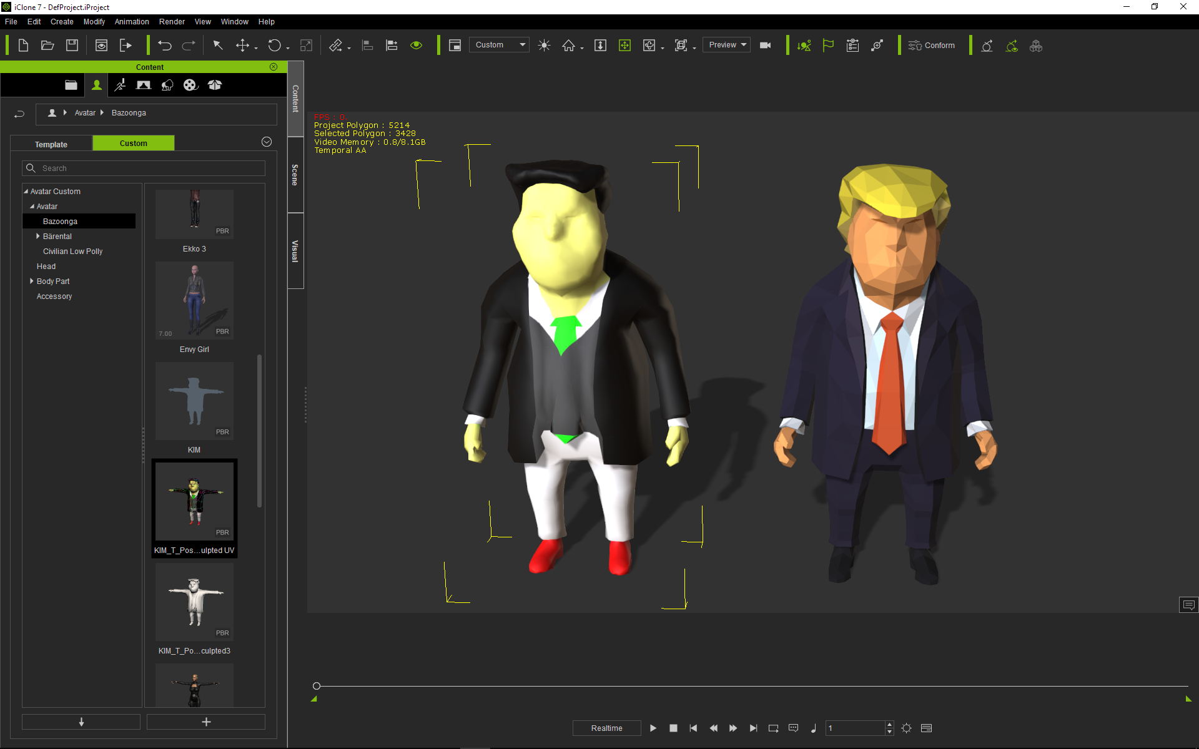The width and height of the screenshot is (1199, 749).
Task: Click the add plus button
Action: click(x=206, y=722)
